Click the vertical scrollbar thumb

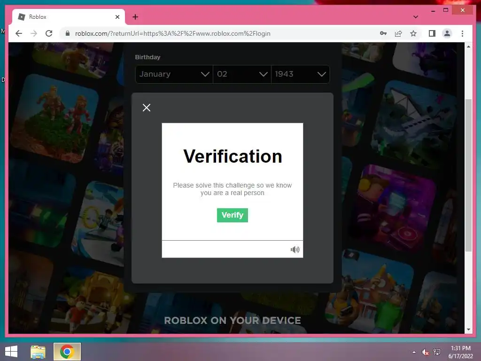click(x=468, y=175)
